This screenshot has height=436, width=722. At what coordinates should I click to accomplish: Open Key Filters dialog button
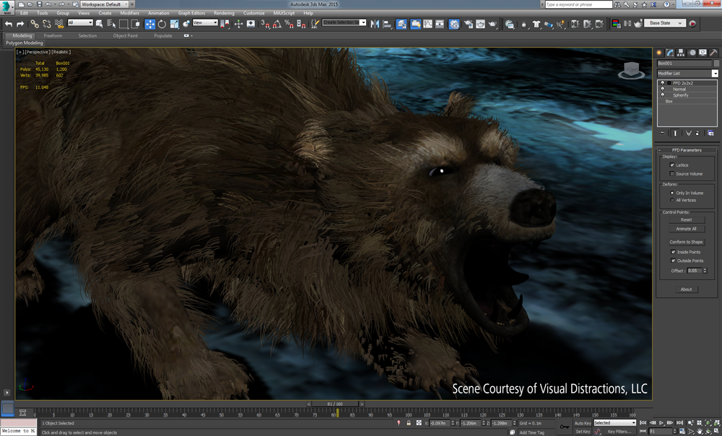(x=619, y=432)
